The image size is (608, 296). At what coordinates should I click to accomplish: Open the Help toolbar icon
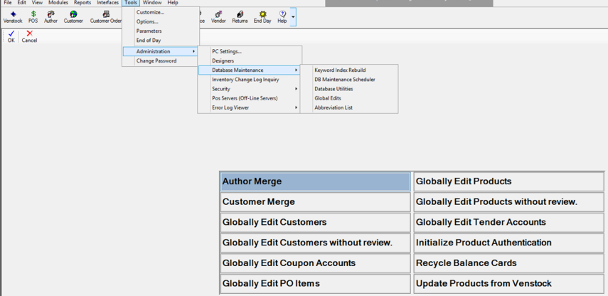[282, 17]
